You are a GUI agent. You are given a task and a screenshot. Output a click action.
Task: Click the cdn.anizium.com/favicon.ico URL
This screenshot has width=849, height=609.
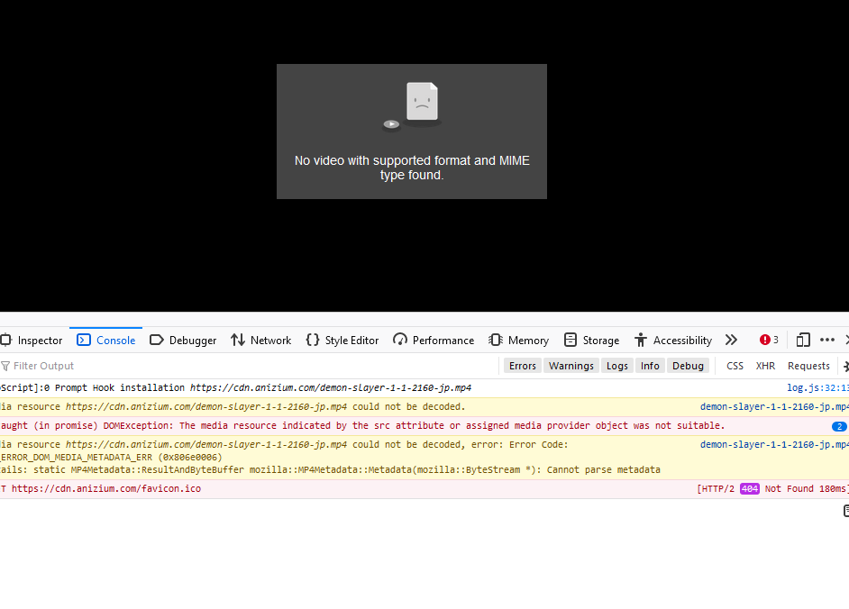pos(106,488)
